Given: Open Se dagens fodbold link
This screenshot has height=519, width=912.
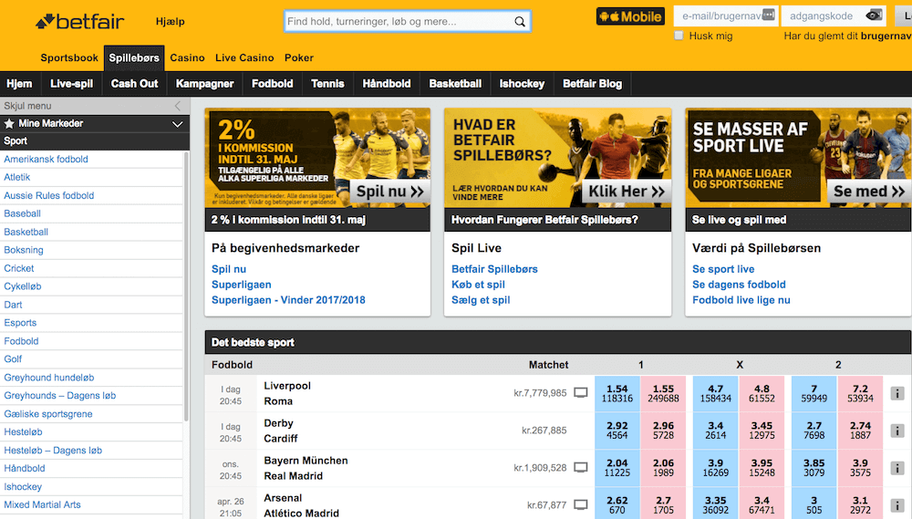Looking at the screenshot, I should [739, 285].
